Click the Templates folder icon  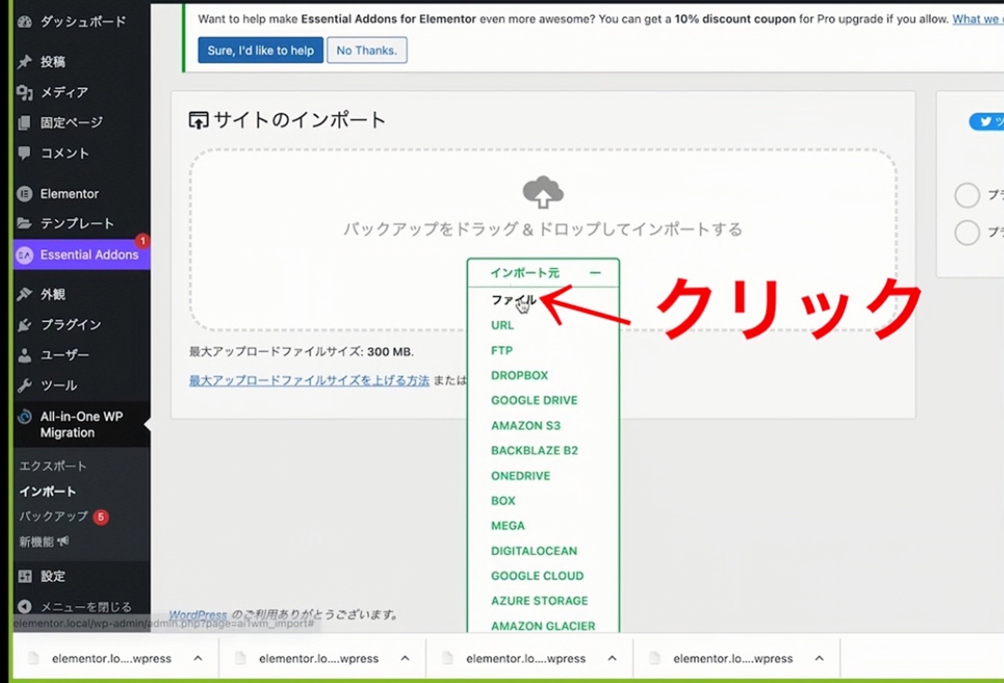click(x=25, y=223)
